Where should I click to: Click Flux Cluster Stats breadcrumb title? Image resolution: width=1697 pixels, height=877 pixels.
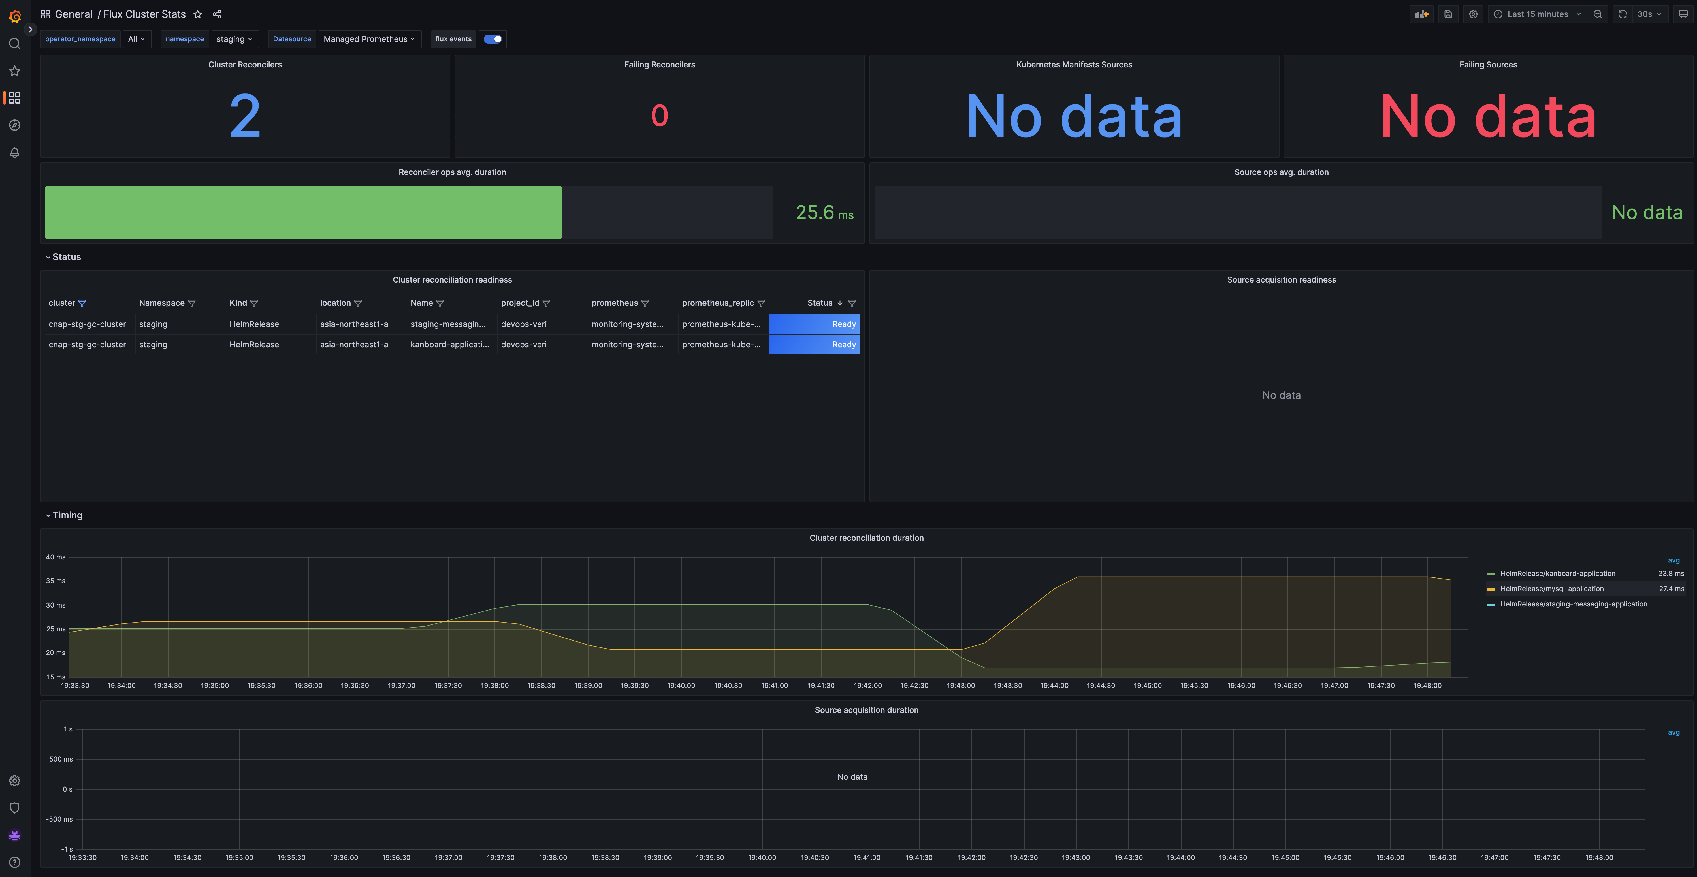(x=144, y=14)
